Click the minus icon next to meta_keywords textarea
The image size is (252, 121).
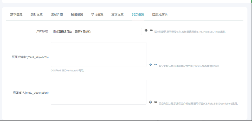156,65
